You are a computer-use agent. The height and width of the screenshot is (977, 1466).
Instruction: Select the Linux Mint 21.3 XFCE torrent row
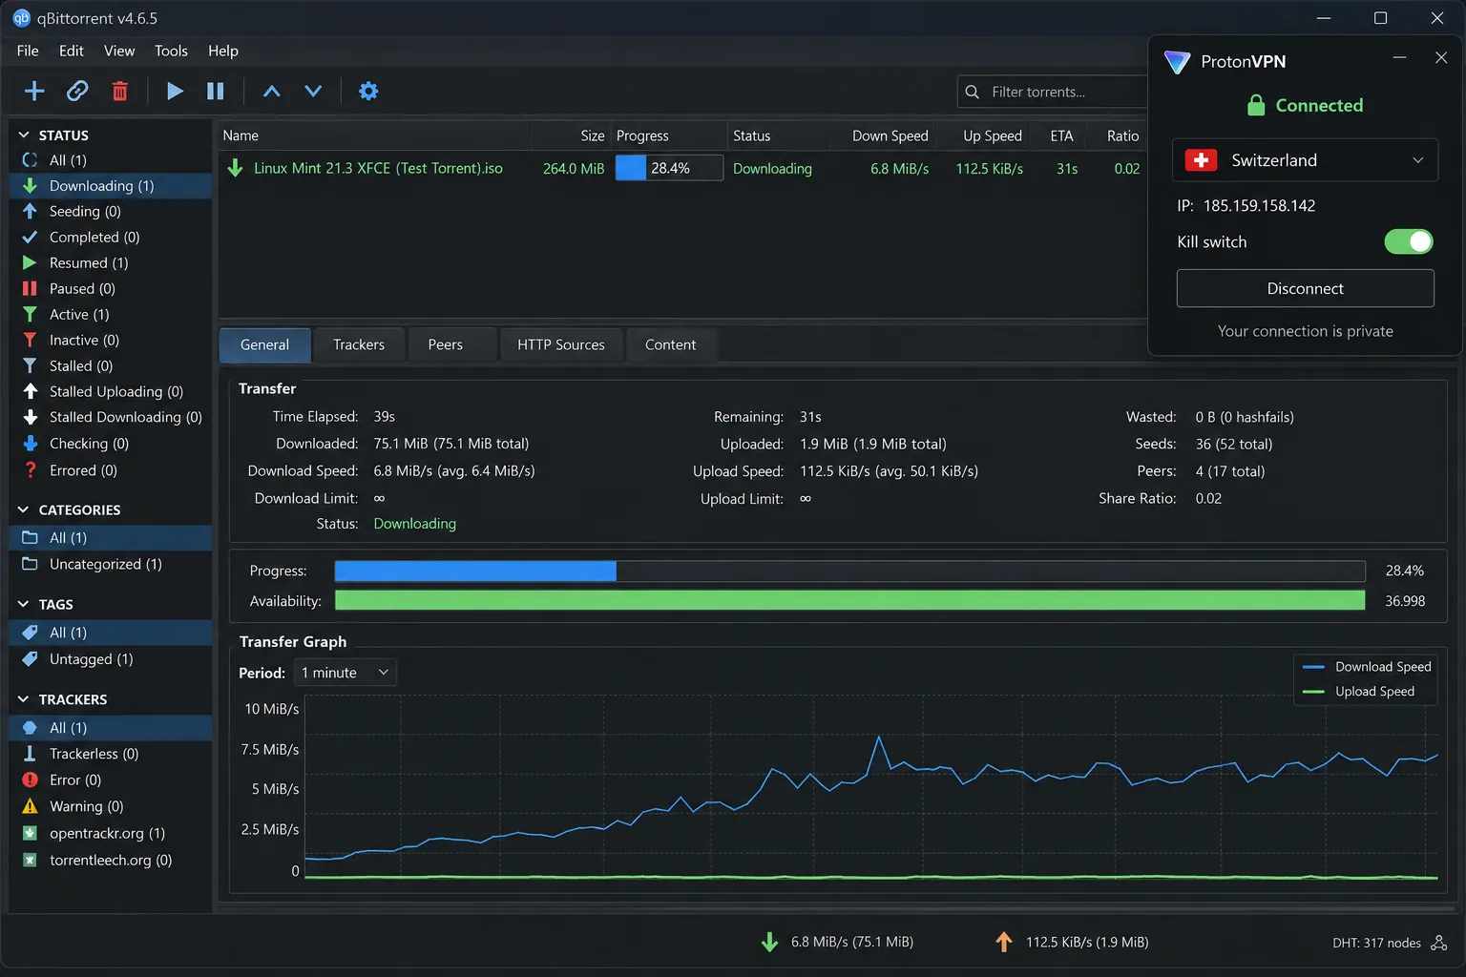tap(681, 168)
